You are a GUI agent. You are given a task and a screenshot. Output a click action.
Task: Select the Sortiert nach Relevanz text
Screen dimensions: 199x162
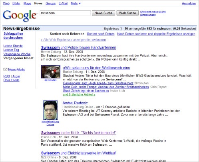(x=67, y=34)
